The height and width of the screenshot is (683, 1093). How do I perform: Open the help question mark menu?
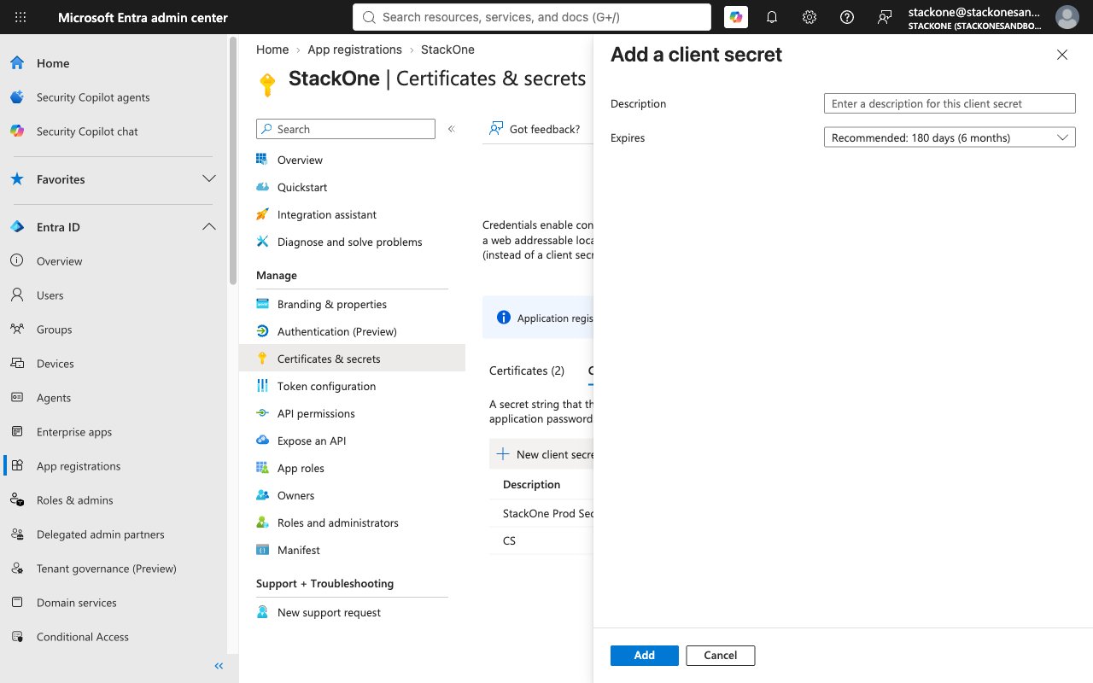pyautogui.click(x=847, y=17)
